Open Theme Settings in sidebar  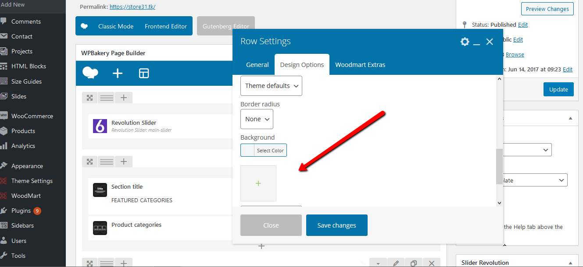pyautogui.click(x=32, y=181)
